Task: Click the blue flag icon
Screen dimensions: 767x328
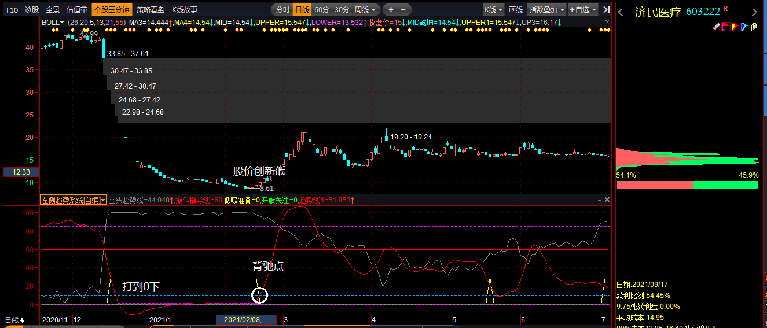Action: [x=744, y=27]
